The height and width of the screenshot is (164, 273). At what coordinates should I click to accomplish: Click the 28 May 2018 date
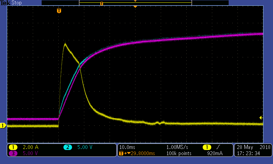coord(254,147)
